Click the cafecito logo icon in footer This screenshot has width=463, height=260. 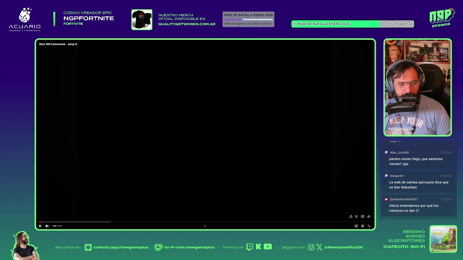(x=88, y=247)
